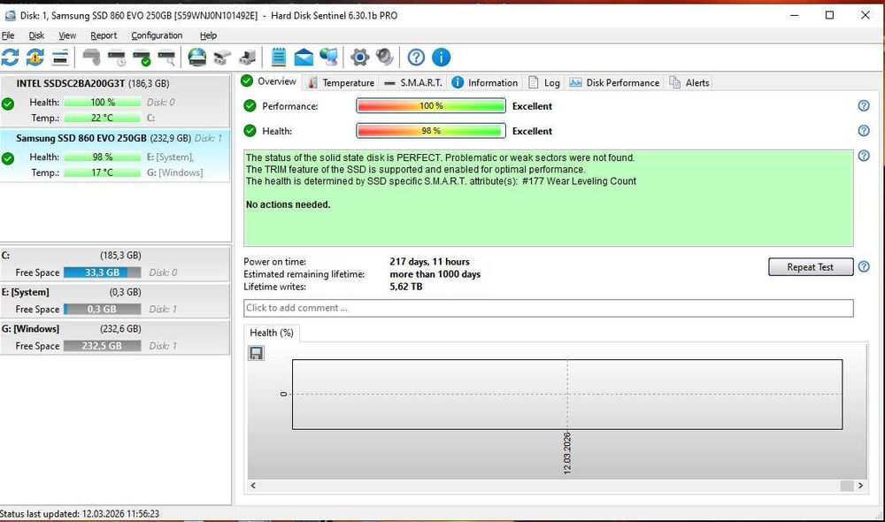Click the Intel Temp 22 °C bar
The image size is (885, 522).
coord(102,118)
